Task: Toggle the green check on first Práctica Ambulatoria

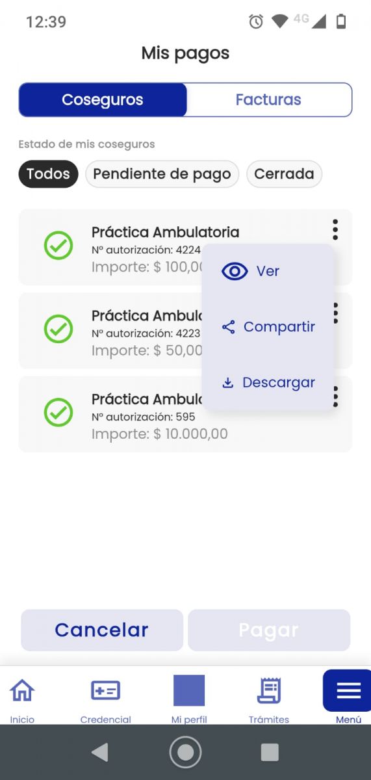Action: point(58,246)
